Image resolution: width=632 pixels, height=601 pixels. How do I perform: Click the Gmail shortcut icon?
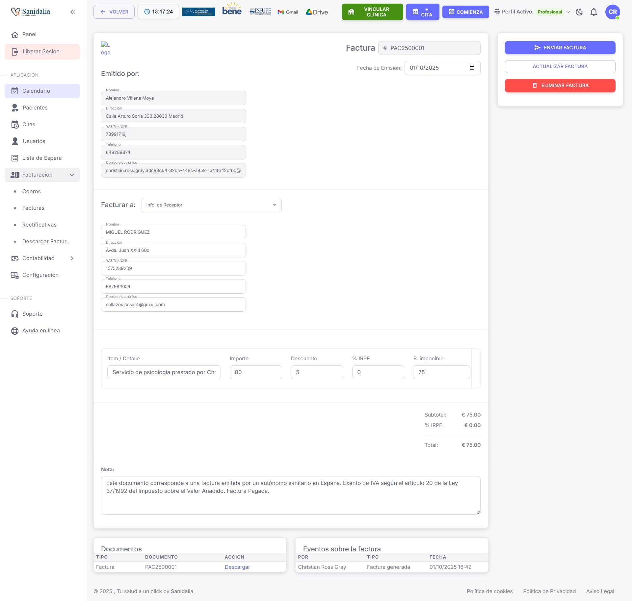tap(288, 12)
